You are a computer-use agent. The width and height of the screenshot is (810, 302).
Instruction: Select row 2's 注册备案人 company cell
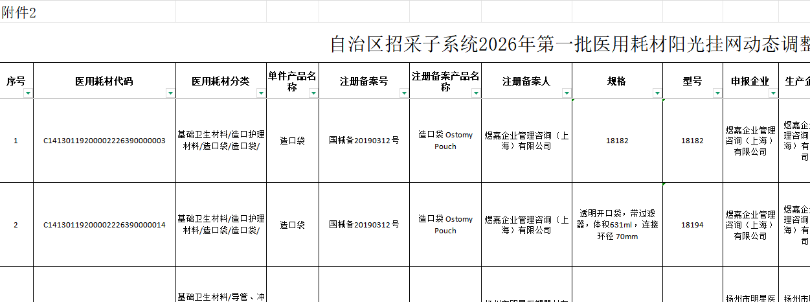click(x=526, y=225)
